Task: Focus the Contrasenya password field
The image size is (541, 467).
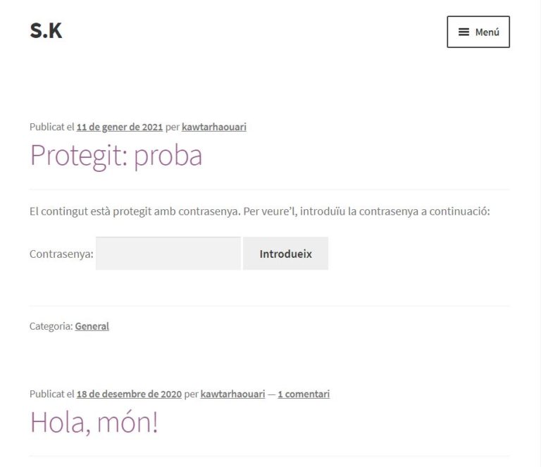Action: (x=168, y=254)
